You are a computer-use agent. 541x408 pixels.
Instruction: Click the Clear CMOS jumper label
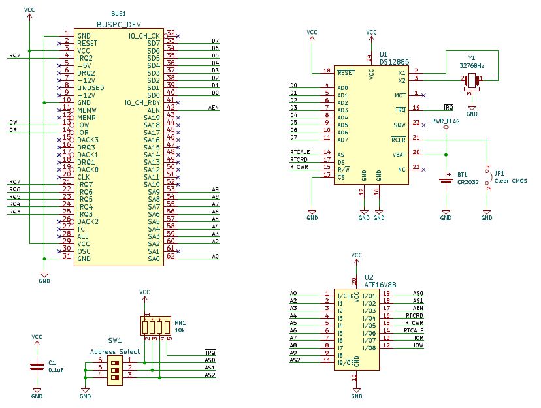coord(511,181)
